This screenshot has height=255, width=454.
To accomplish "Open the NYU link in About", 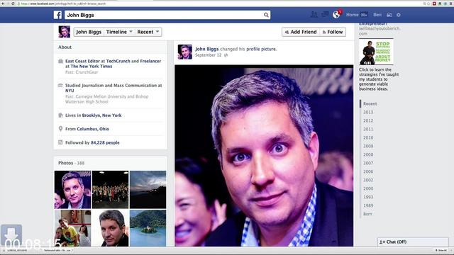I will [x=70, y=91].
